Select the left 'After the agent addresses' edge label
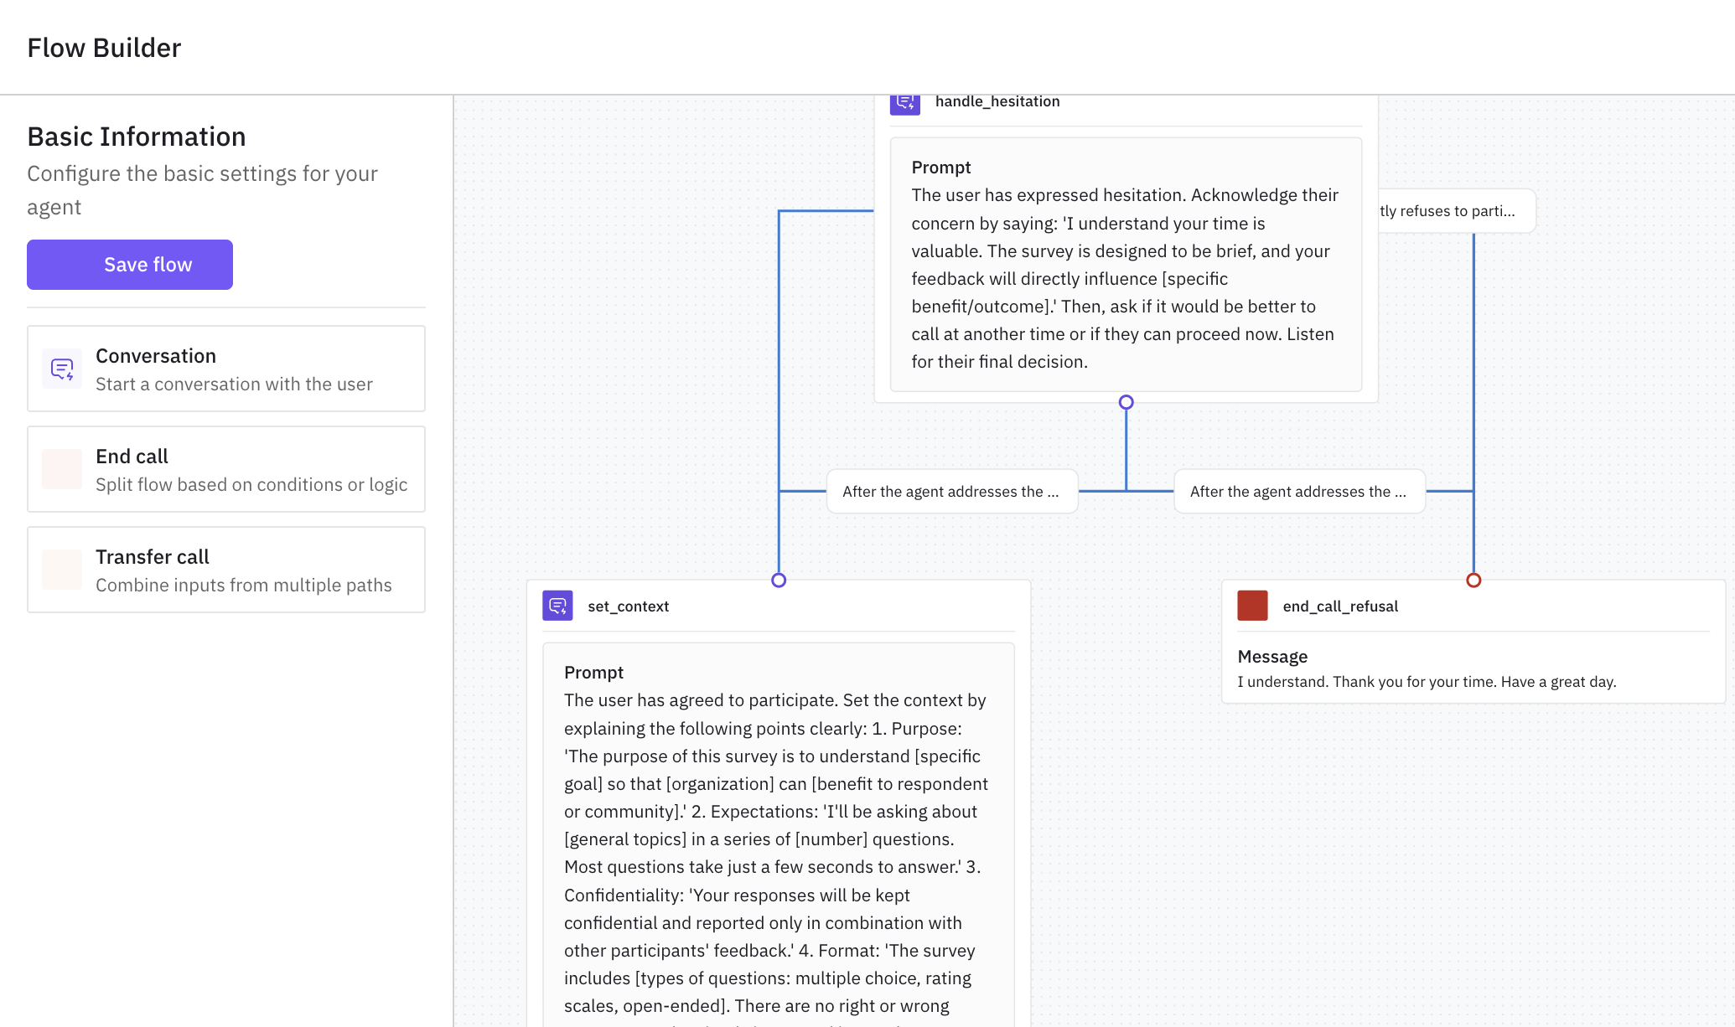This screenshot has width=1735, height=1027. click(x=952, y=491)
